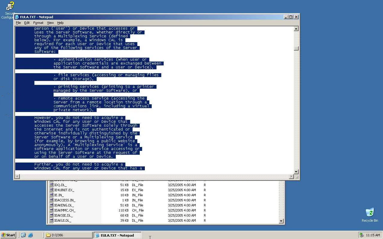
Task: Click the EULA.TXT - Notepad taskbar button
Action: tap(117, 235)
